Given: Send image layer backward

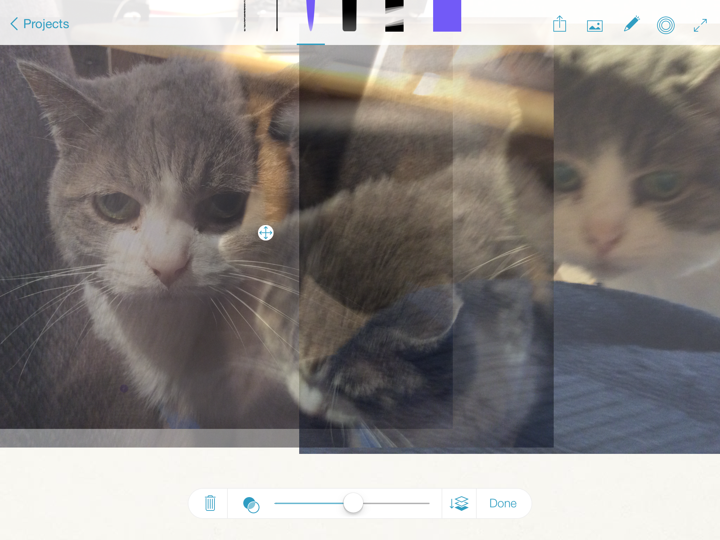Looking at the screenshot, I should coord(459,503).
